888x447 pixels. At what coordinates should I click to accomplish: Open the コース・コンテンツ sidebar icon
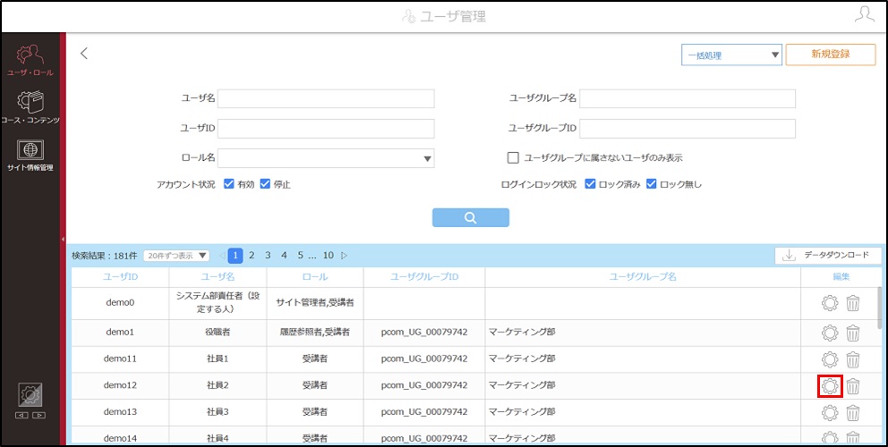[30, 105]
